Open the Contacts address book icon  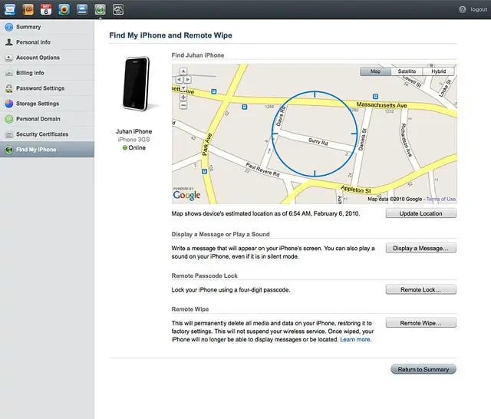[x=28, y=9]
